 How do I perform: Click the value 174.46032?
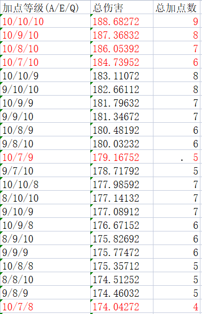(x=122, y=293)
